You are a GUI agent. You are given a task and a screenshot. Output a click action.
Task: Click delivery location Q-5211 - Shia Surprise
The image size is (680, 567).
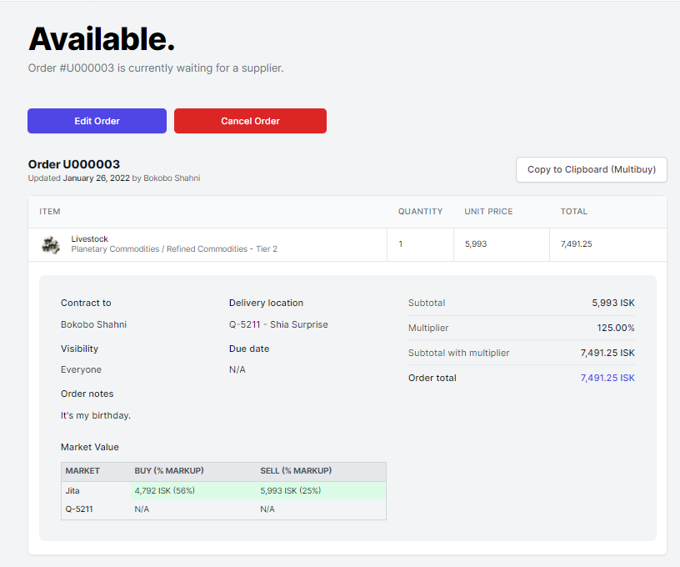[x=278, y=324]
